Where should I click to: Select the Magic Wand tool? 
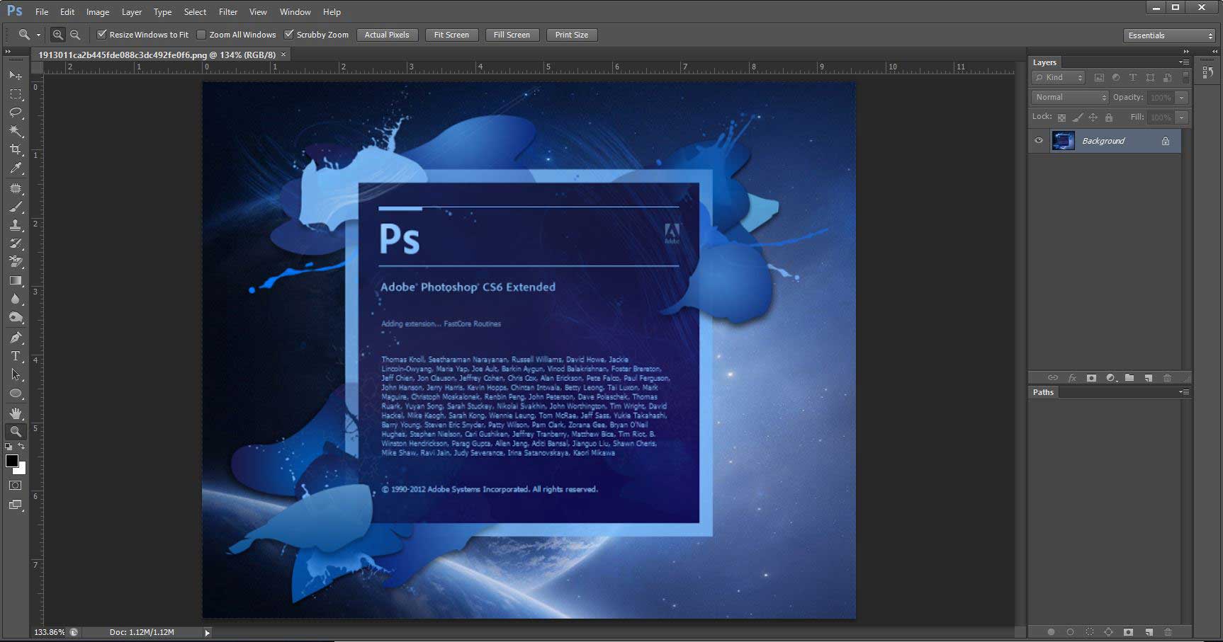[15, 131]
